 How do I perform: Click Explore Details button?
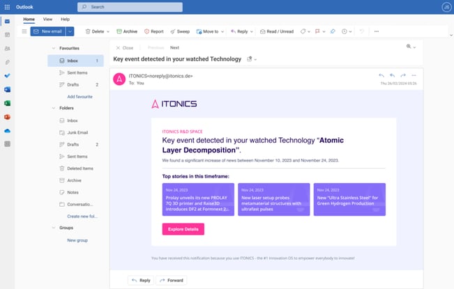click(183, 229)
